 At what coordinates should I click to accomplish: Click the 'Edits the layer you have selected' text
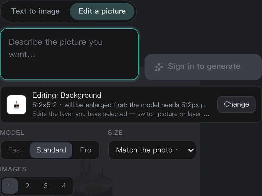121,114
